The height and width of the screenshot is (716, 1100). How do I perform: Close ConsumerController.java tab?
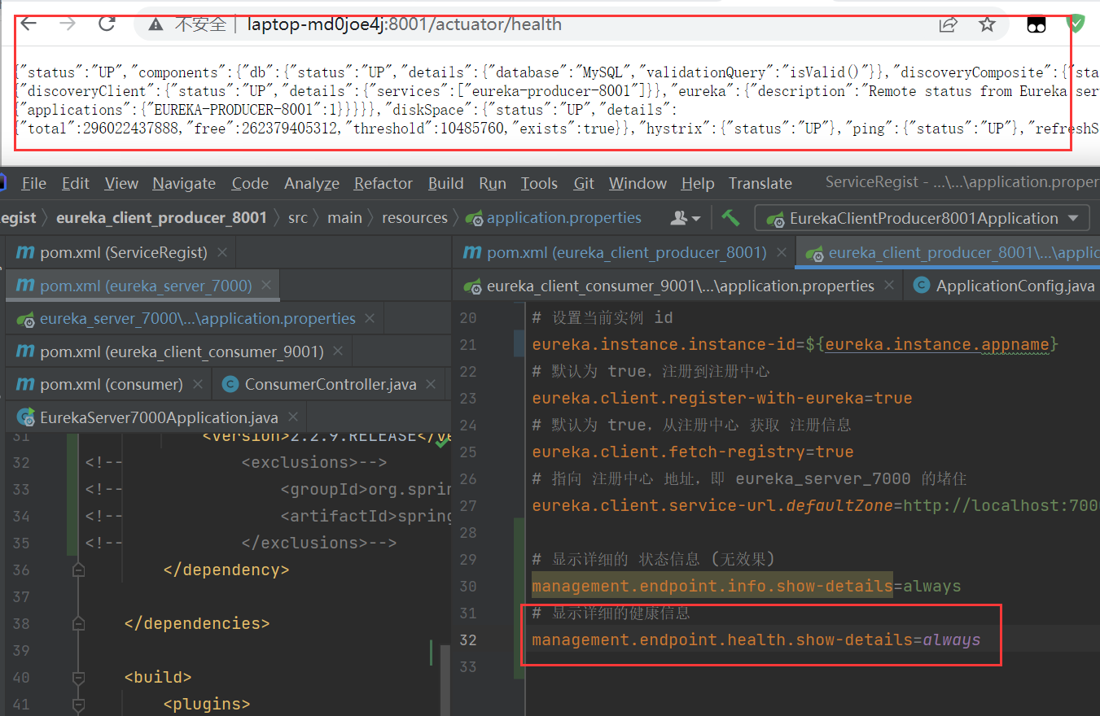click(432, 384)
